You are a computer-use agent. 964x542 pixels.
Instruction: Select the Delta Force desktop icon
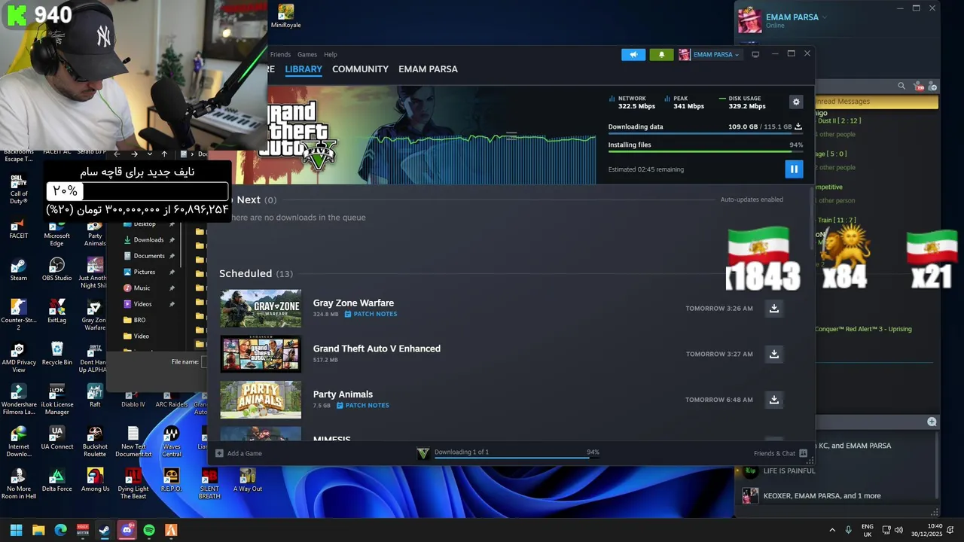pos(56,480)
